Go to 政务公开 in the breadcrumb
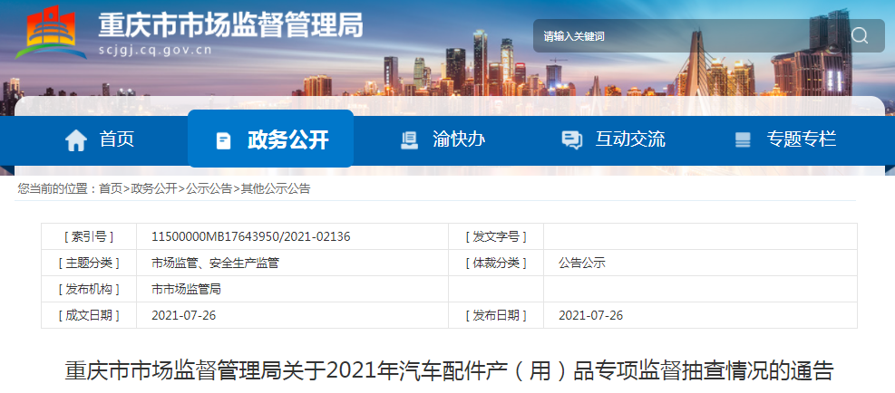 coord(154,188)
